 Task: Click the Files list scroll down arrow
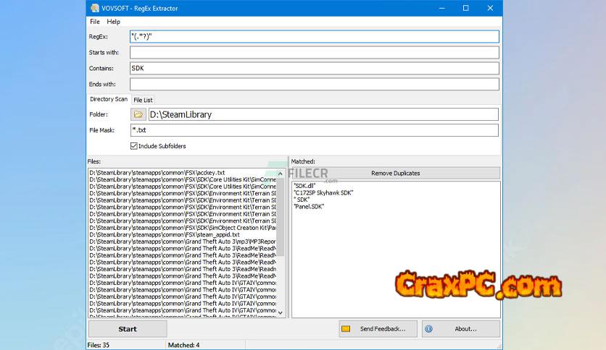(281, 312)
